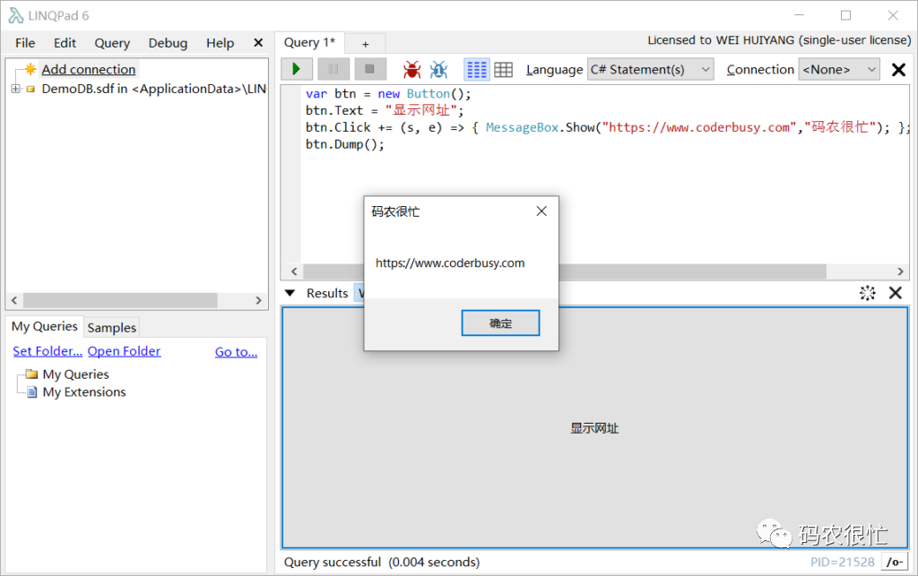Click the 显示网址 dumped button
Viewport: 918px width, 576px height.
[x=594, y=428]
